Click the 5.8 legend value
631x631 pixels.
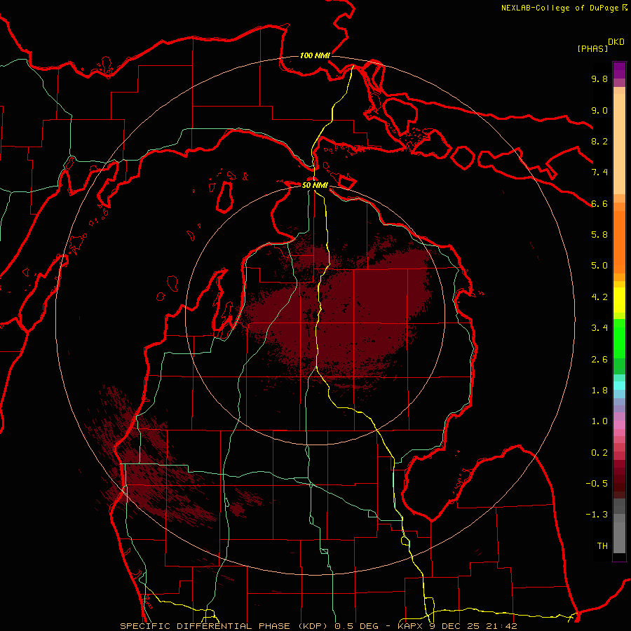point(599,235)
